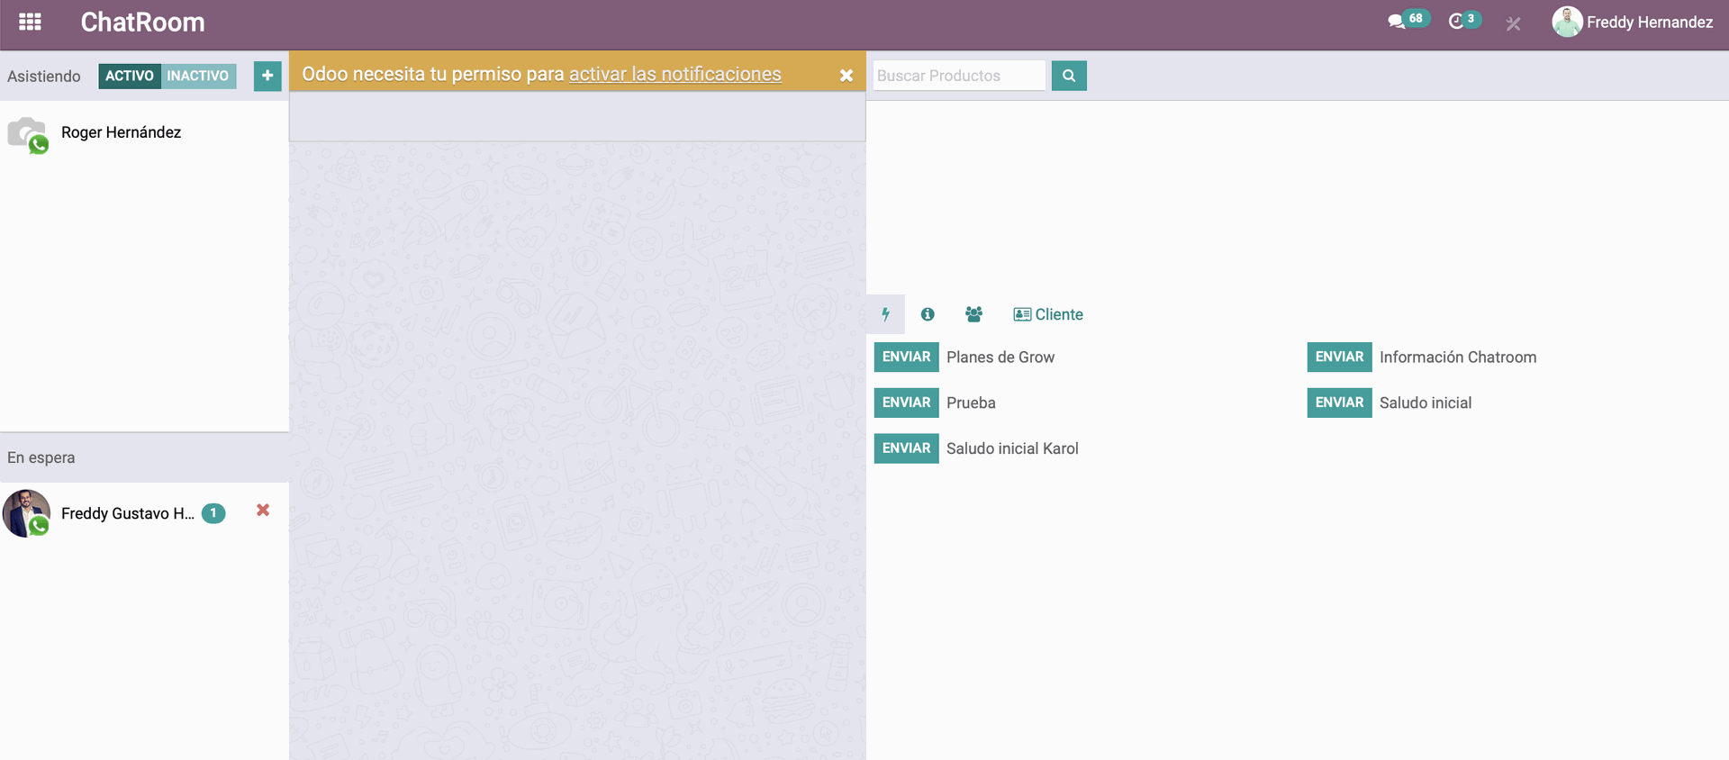Dismiss the notification permission banner
The width and height of the screenshot is (1729, 760).
846,76
